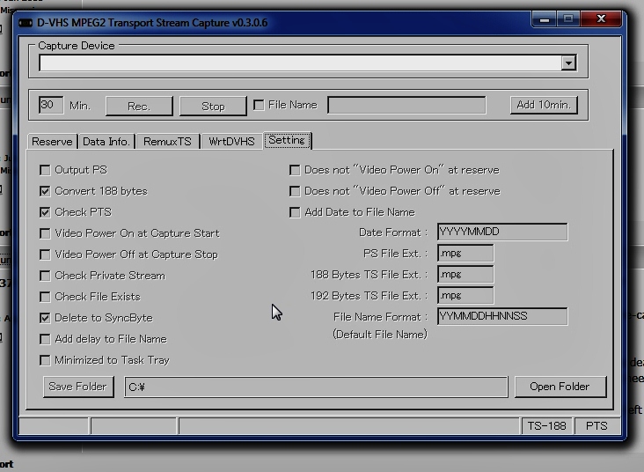The image size is (644, 472).
Task: Click the save path field showing C:¥
Action: [x=316, y=387]
